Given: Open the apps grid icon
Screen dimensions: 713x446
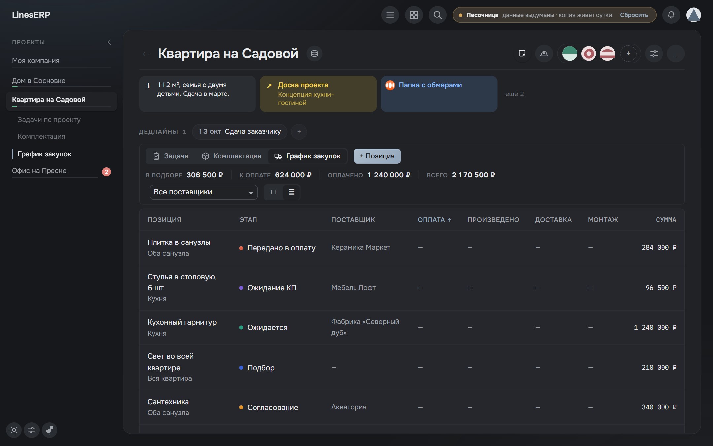Looking at the screenshot, I should 414,15.
